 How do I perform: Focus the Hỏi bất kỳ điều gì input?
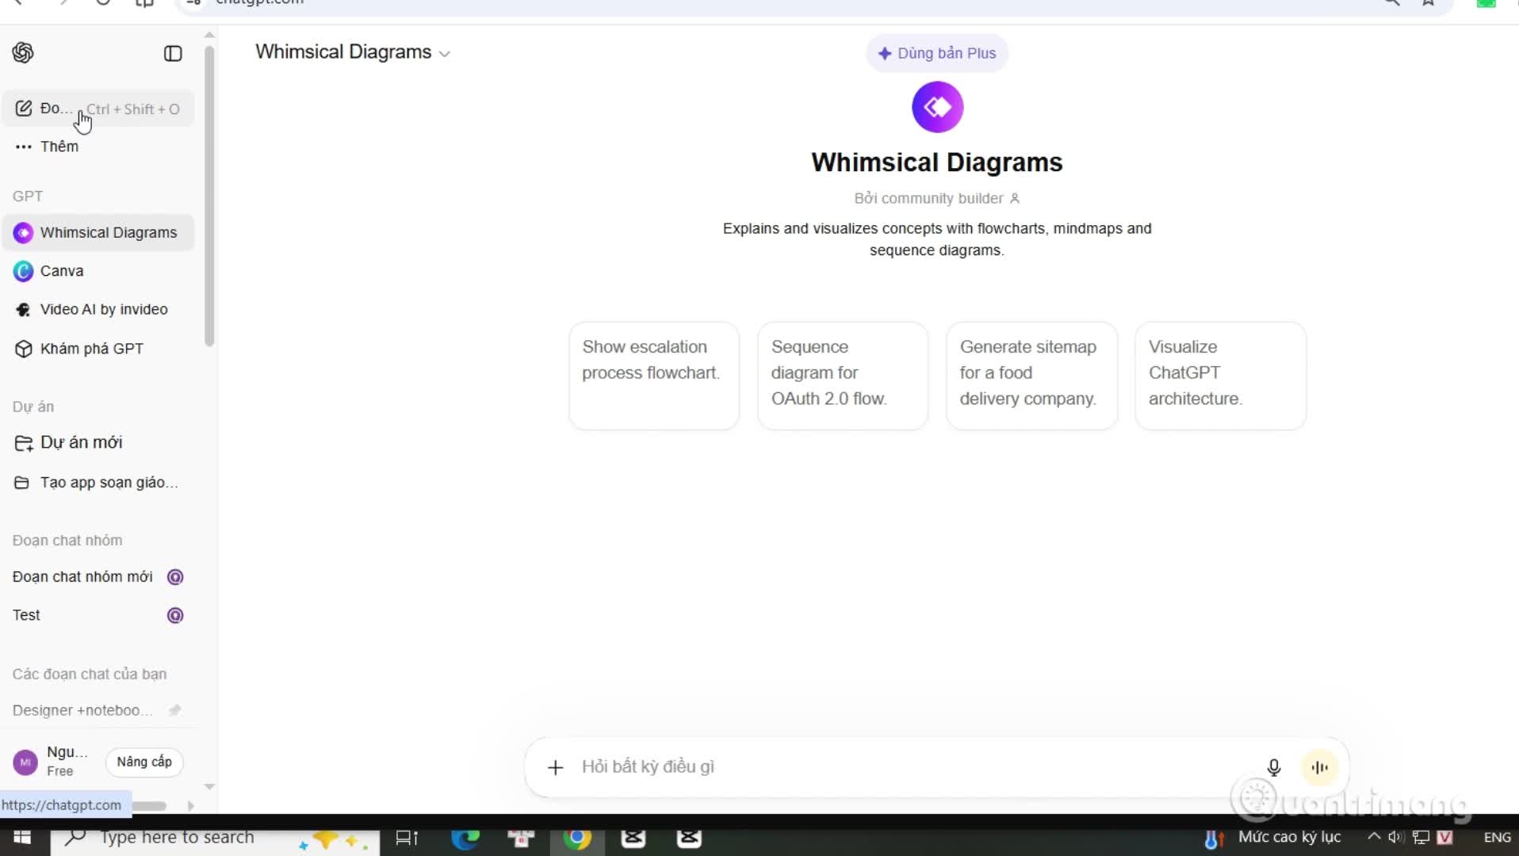912,767
